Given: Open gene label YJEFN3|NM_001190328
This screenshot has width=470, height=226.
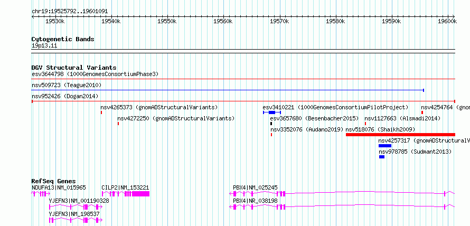Looking at the screenshot, I should pyautogui.click(x=79, y=201).
